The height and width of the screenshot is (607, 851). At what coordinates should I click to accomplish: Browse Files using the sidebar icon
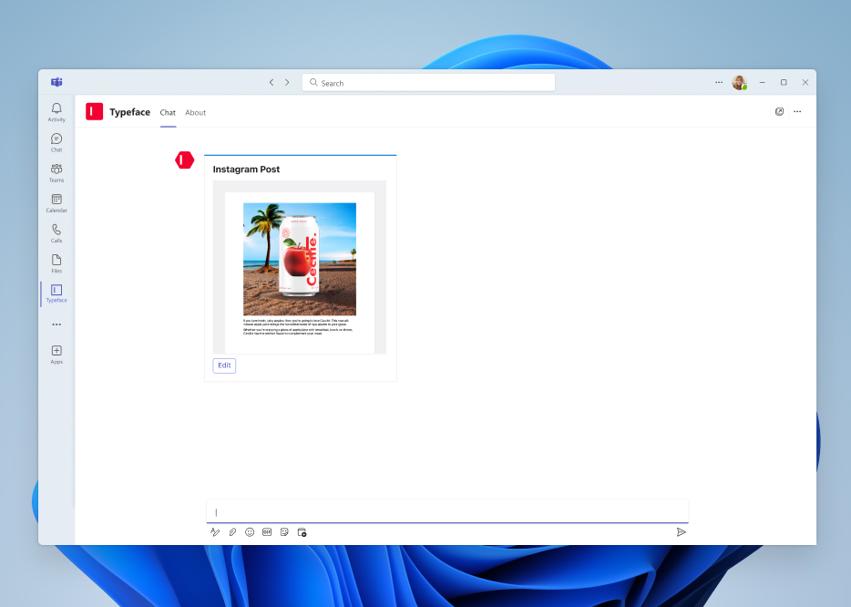click(56, 263)
